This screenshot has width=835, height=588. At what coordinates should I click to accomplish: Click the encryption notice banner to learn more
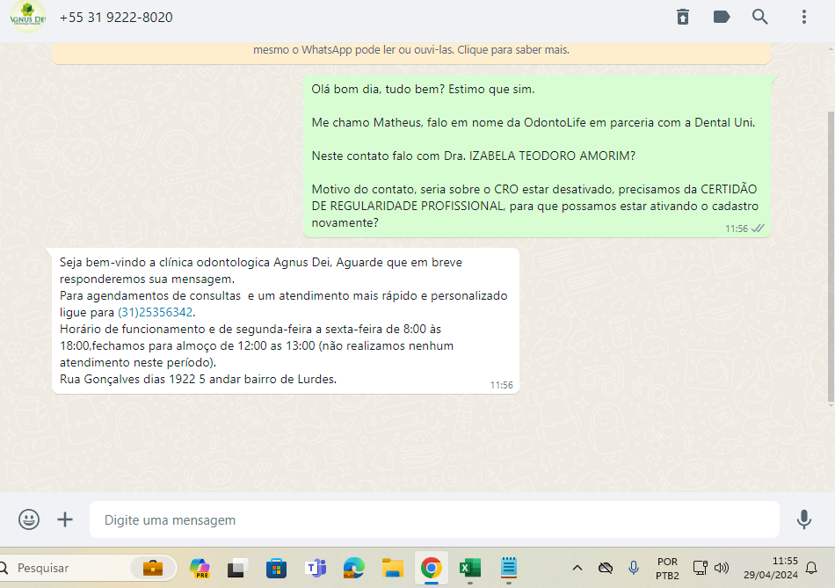[411, 52]
